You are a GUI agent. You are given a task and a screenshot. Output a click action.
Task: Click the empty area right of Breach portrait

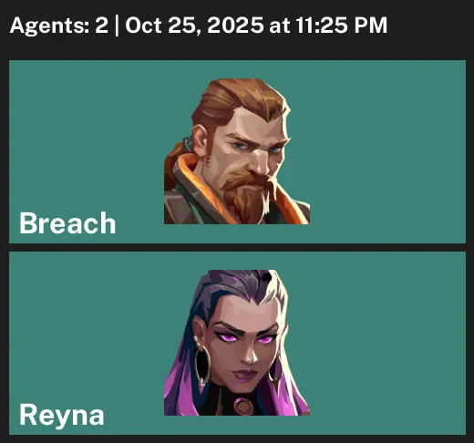coord(387,151)
